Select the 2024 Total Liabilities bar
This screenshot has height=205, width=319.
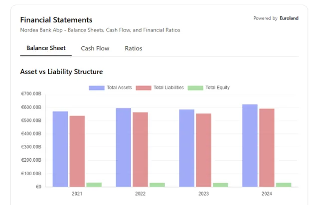click(x=267, y=148)
